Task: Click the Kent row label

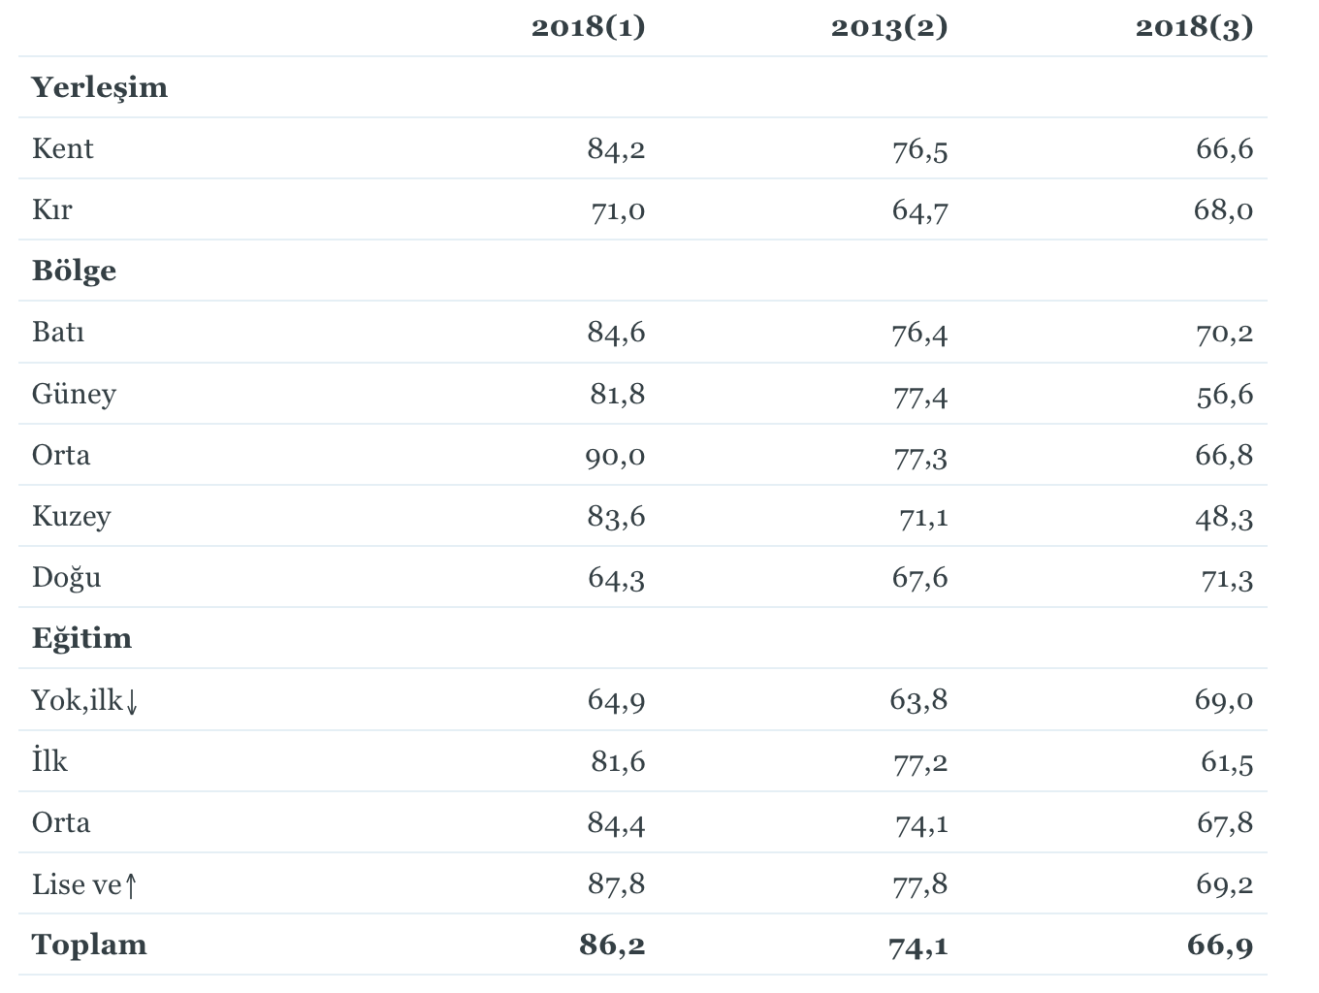Action: tap(62, 148)
